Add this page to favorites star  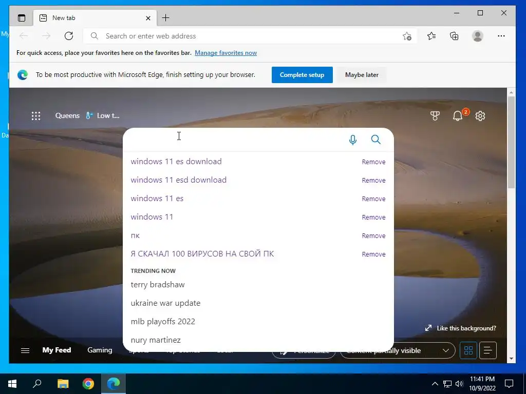coord(407,36)
